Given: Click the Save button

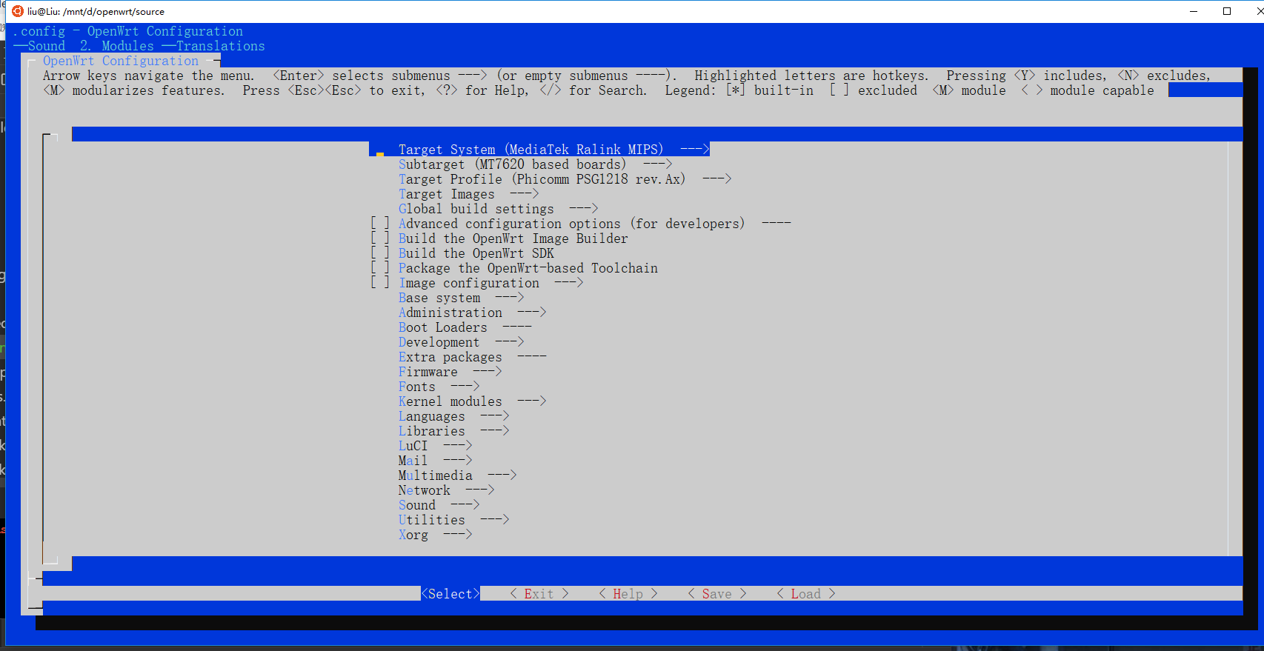Looking at the screenshot, I should (716, 594).
